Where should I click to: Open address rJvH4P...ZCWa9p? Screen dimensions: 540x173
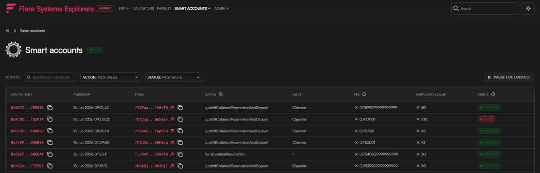[151, 154]
